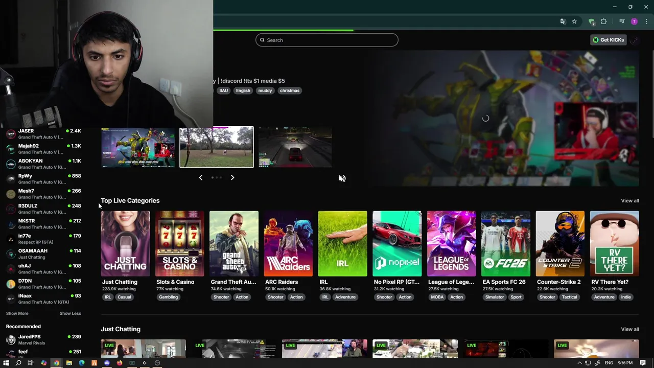Open Discord from the taskbar
Image resolution: width=654 pixels, height=368 pixels.
click(x=107, y=363)
